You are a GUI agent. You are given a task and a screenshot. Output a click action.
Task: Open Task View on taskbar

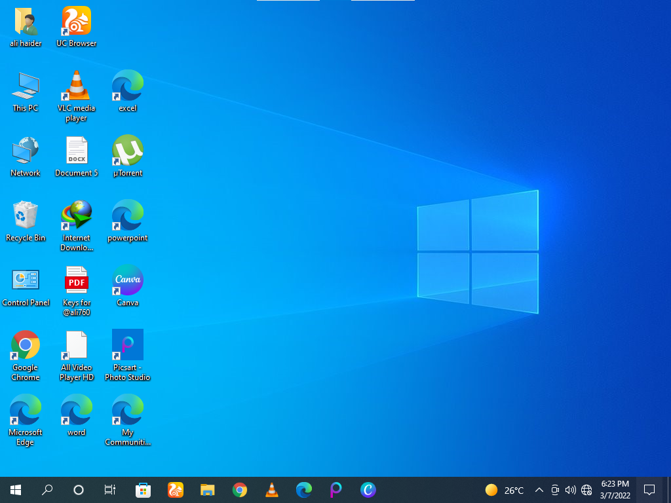110,490
